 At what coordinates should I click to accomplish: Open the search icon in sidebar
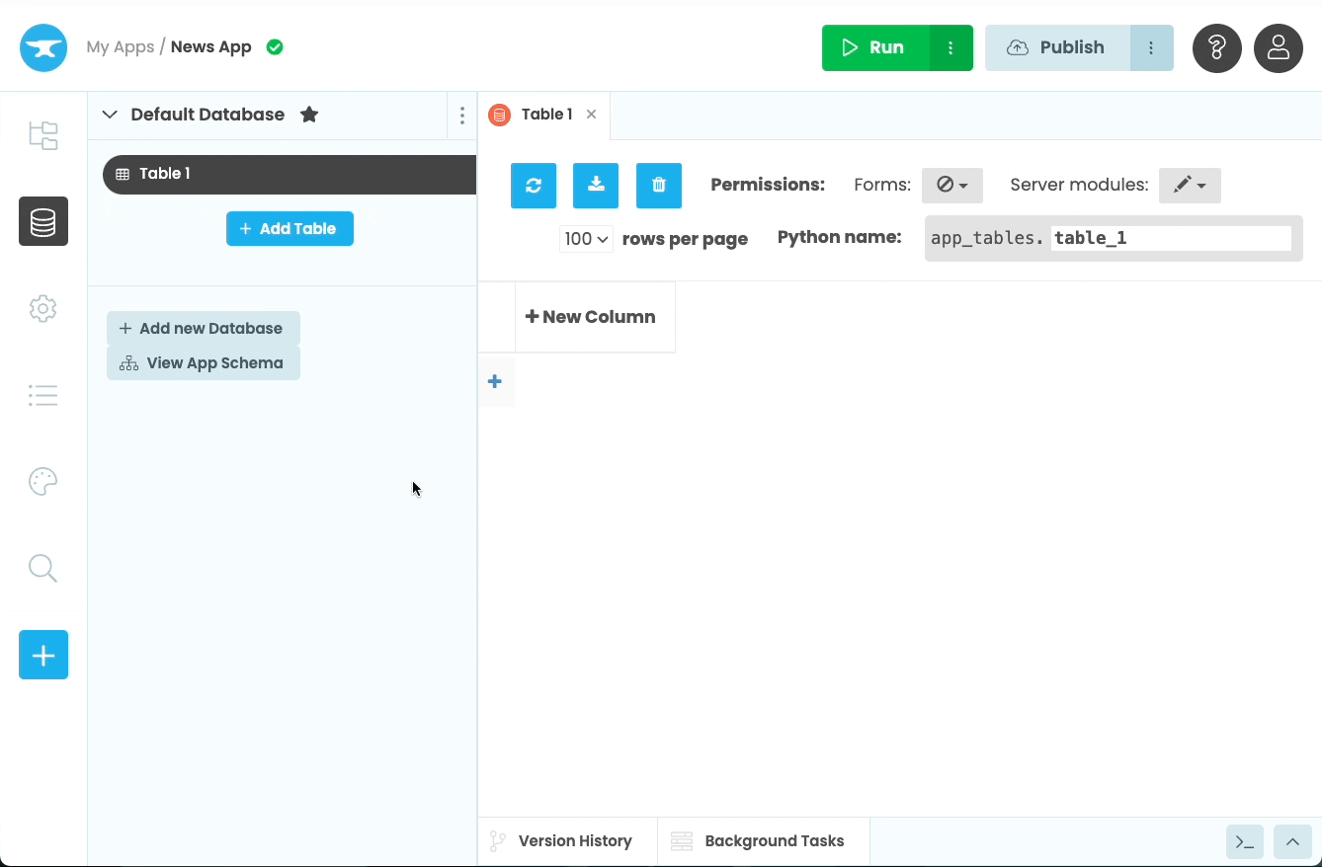[x=42, y=568]
